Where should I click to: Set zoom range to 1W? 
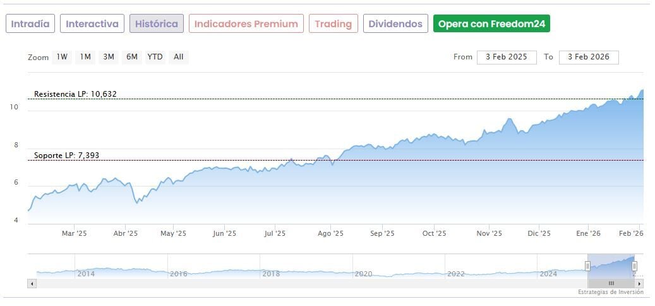click(x=62, y=57)
